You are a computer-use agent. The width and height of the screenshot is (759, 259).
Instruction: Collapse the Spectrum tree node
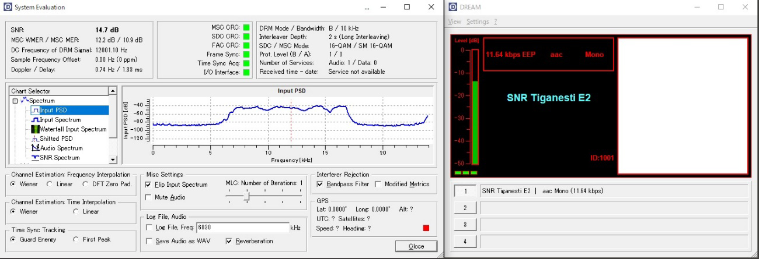(15, 101)
